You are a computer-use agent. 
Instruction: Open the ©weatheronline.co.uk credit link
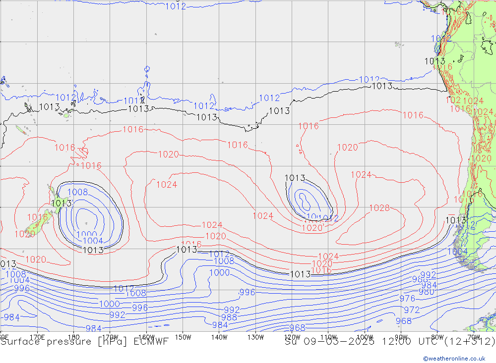[454, 359]
